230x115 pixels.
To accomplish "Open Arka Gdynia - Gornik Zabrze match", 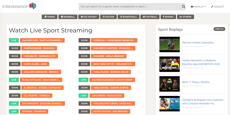I will click(x=111, y=88).
